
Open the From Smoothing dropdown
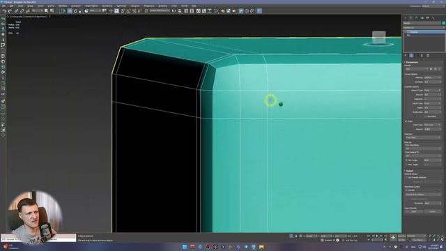423,149
